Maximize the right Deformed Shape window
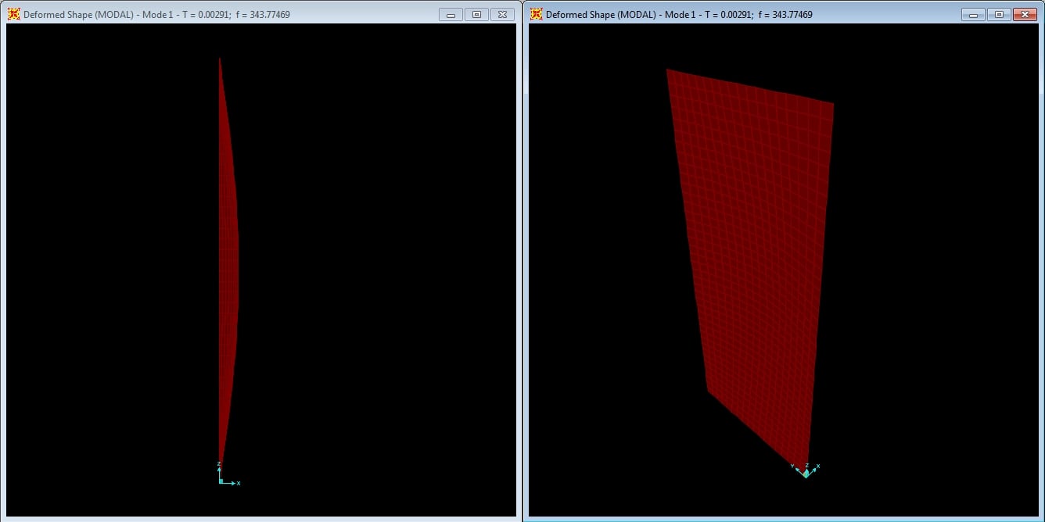1045x522 pixels. click(998, 15)
